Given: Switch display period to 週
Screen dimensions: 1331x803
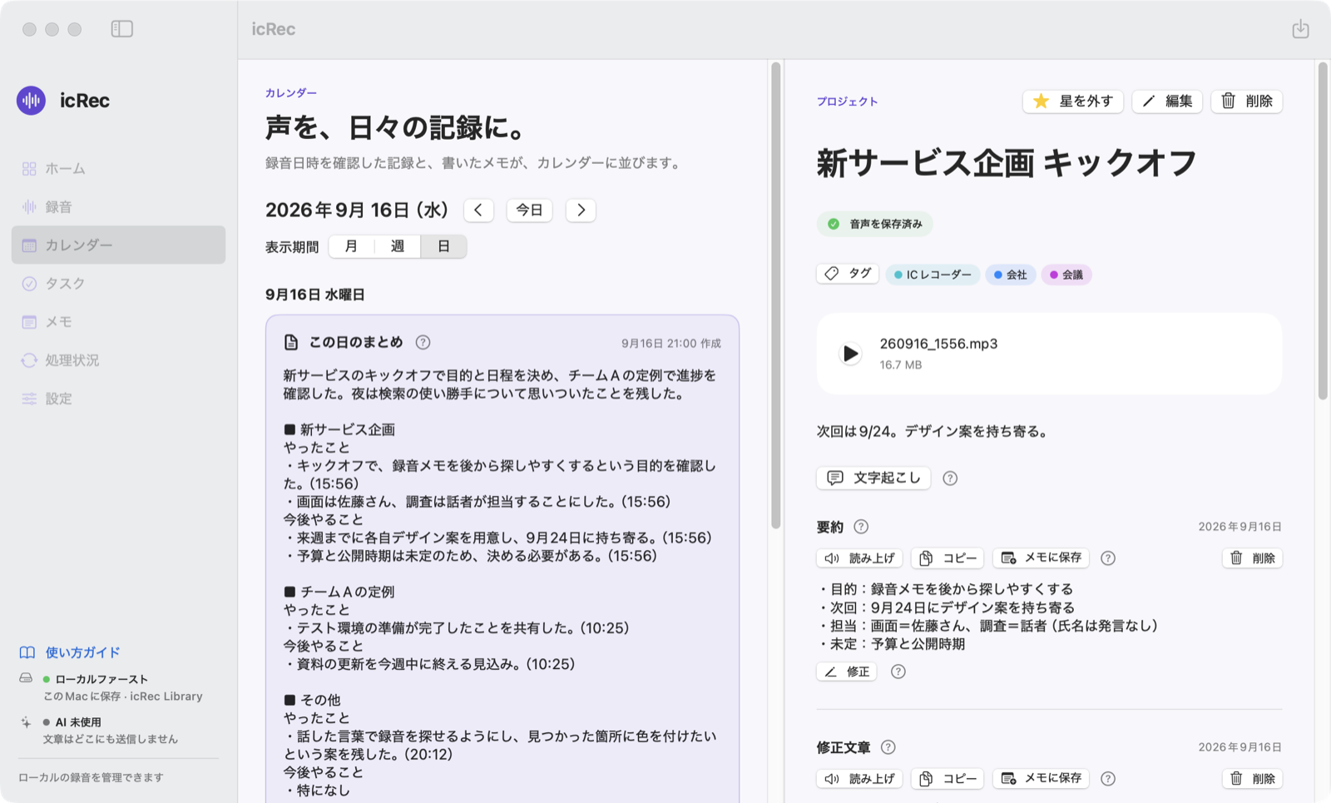Looking at the screenshot, I should click(x=398, y=246).
